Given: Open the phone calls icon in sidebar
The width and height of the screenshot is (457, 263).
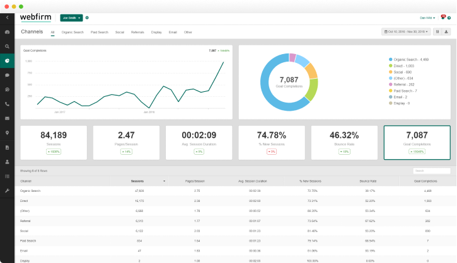Looking at the screenshot, I should [8, 104].
